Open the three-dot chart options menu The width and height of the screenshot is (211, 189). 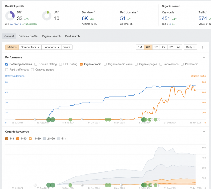202,47
